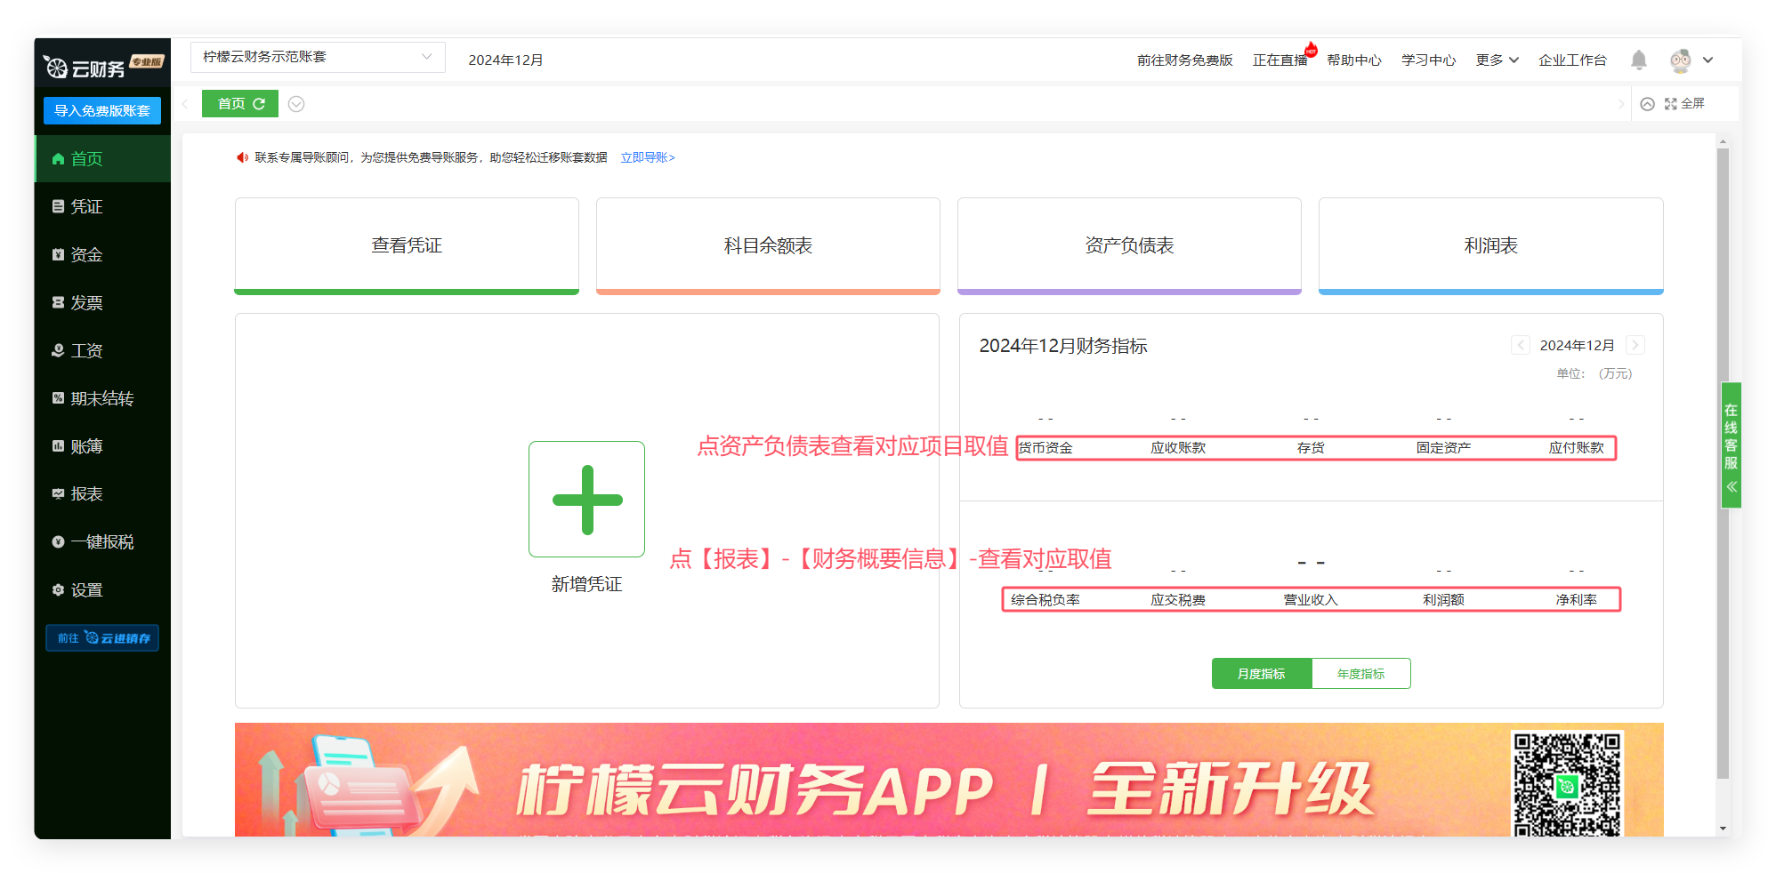Open 凭证 in the sidebar

(x=86, y=207)
